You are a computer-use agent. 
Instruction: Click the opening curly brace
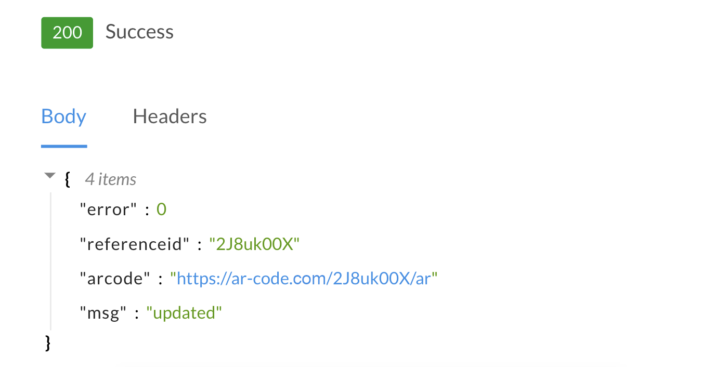click(67, 179)
